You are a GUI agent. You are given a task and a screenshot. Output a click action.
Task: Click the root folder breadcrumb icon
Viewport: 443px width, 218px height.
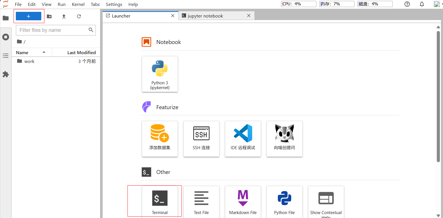(x=19, y=41)
